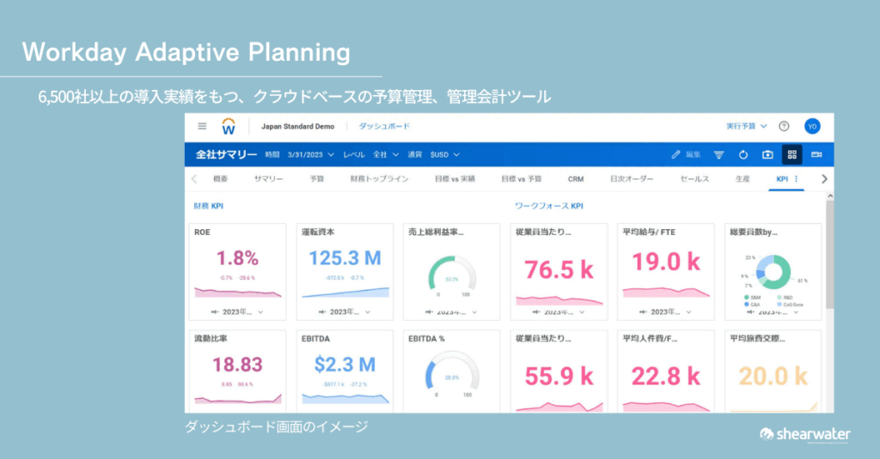Click the G&A legend color dot
Viewport: 880px width, 459px height.
[747, 305]
